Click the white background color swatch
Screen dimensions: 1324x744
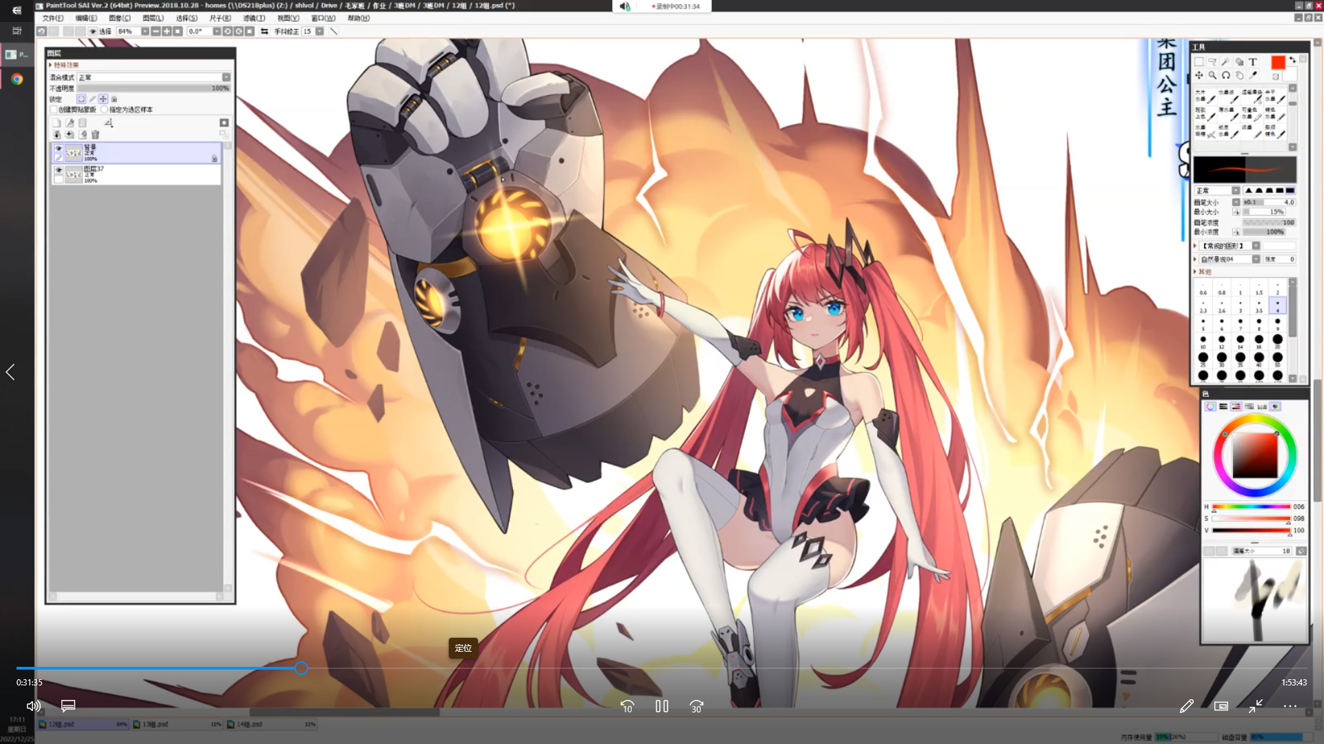pyautogui.click(x=1290, y=74)
